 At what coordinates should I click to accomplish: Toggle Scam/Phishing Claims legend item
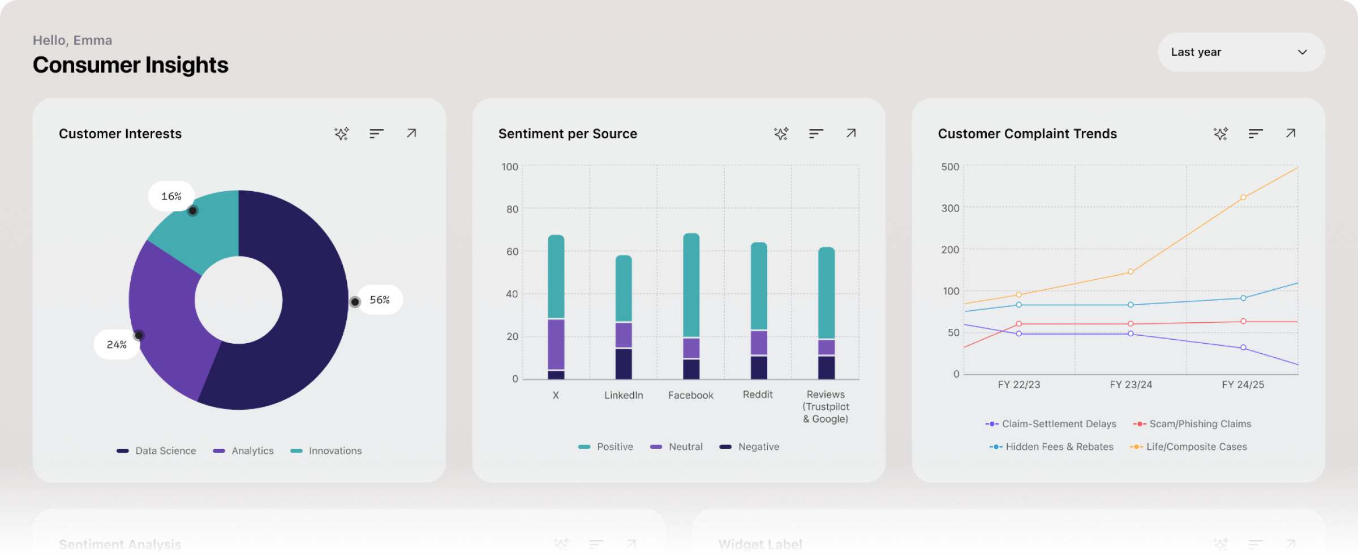1192,424
